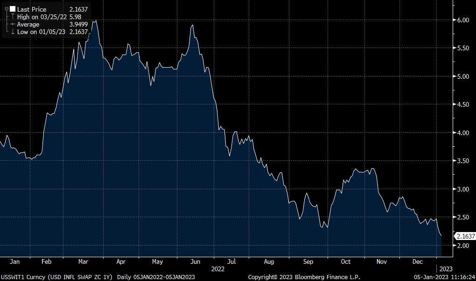Viewport: 476px width, 281px height.
Task: Click the white Last Price color swatch
Action: (12, 9)
